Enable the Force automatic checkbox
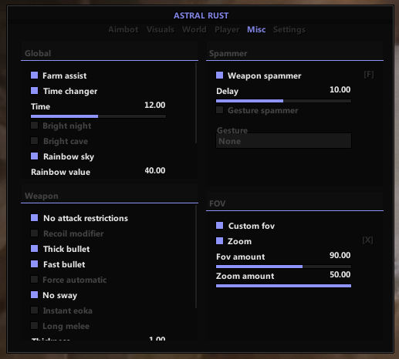The image size is (399, 359). [35, 280]
